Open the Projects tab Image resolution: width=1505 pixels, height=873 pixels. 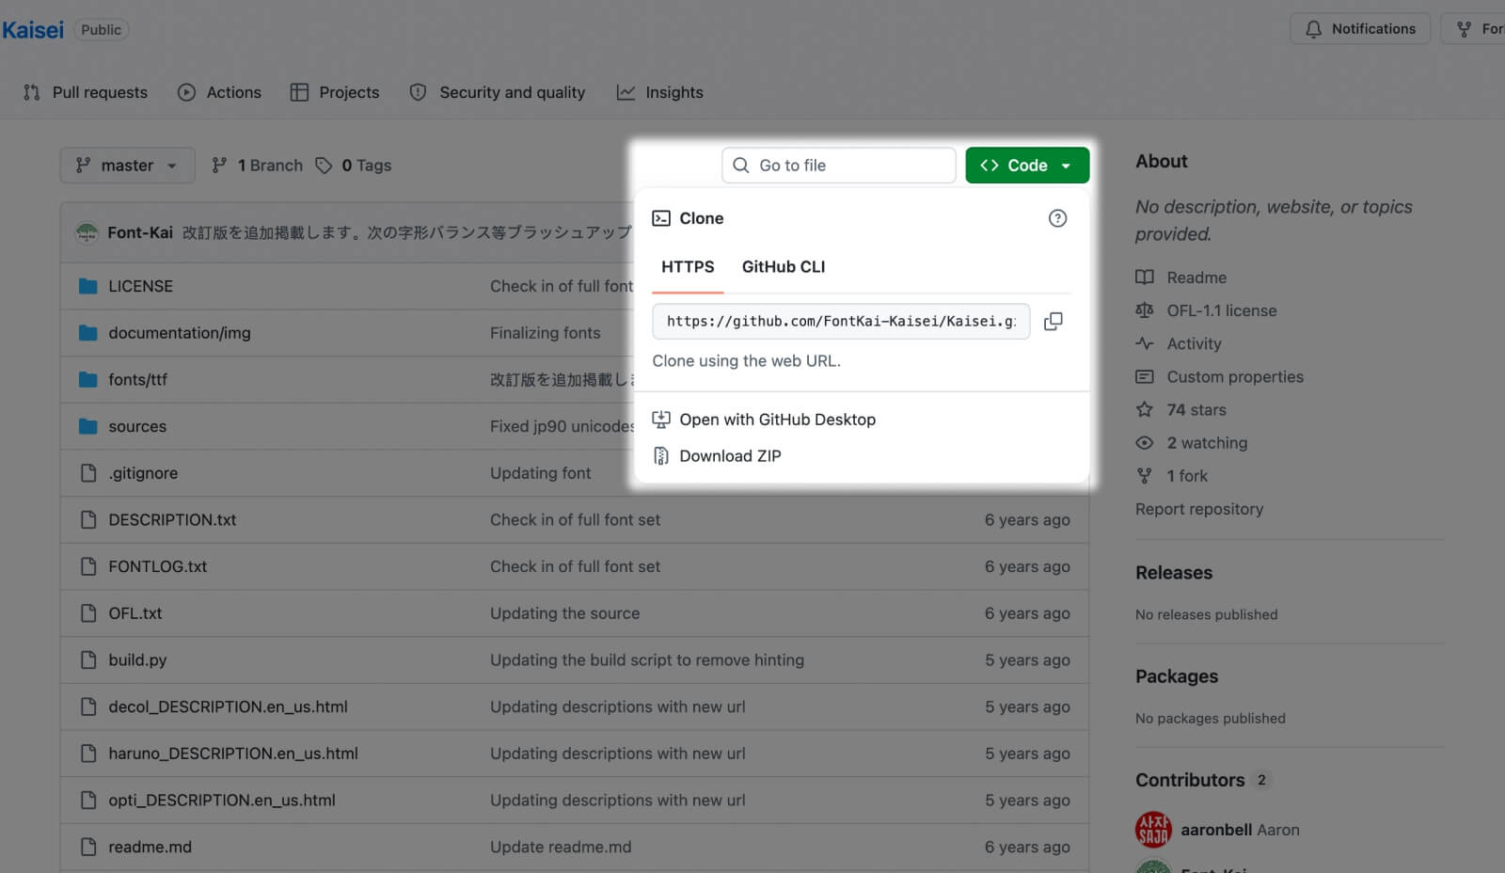335,92
